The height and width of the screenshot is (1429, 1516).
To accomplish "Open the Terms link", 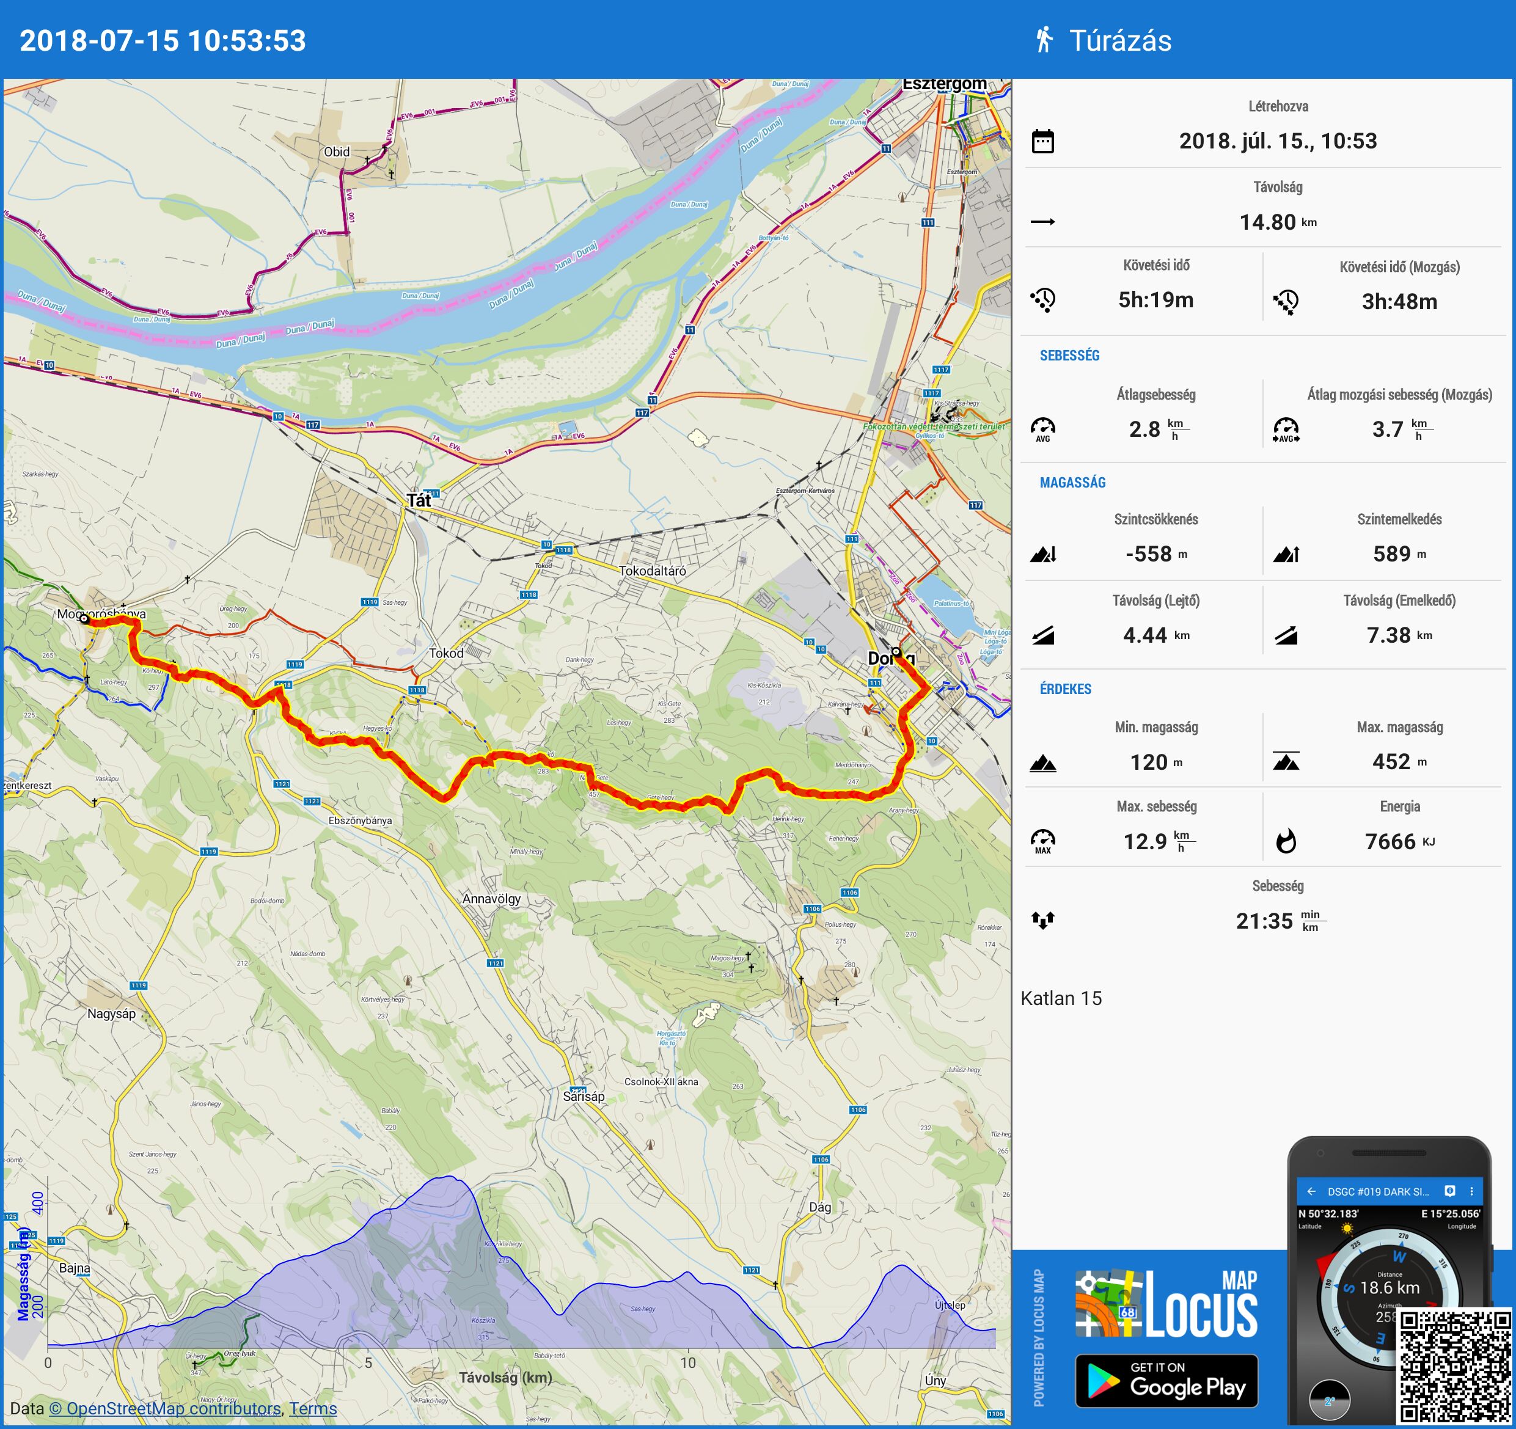I will tap(313, 1408).
